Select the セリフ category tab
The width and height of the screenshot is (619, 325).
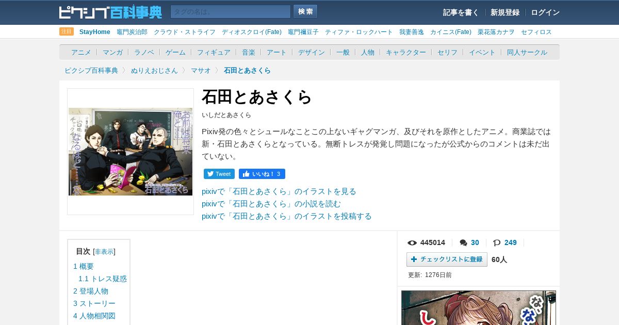[447, 52]
